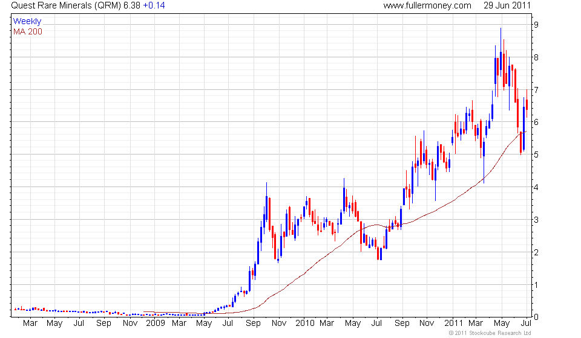Click the y-axis label 6
581x338 pixels.
tap(536, 122)
